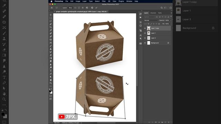Click the Search magnifier in options bar
Screen dimensions: 221x124
pos(162,8)
